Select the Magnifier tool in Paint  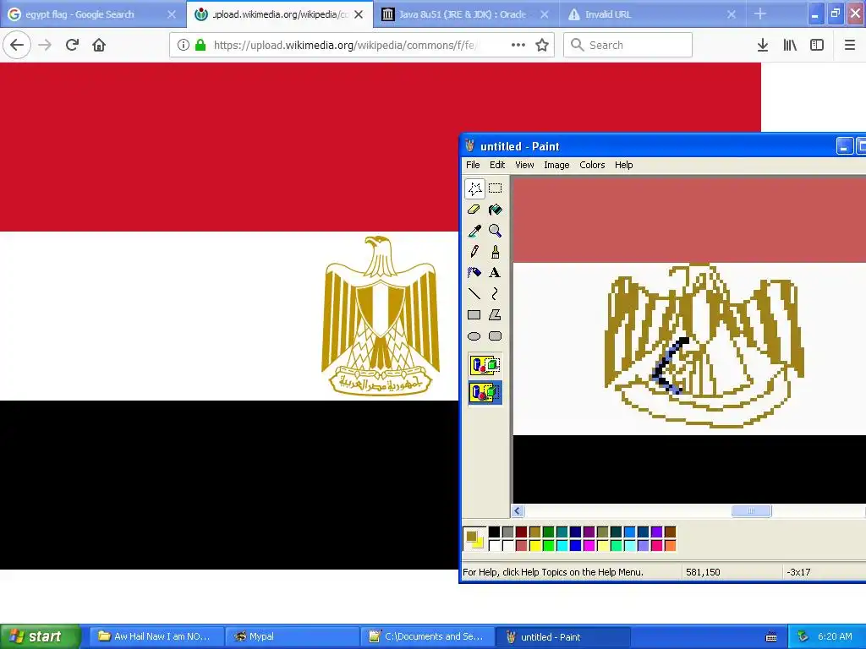(496, 231)
